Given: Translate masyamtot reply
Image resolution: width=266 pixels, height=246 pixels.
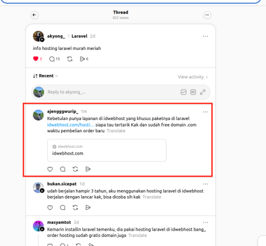Looking at the screenshot, I should [138, 235].
